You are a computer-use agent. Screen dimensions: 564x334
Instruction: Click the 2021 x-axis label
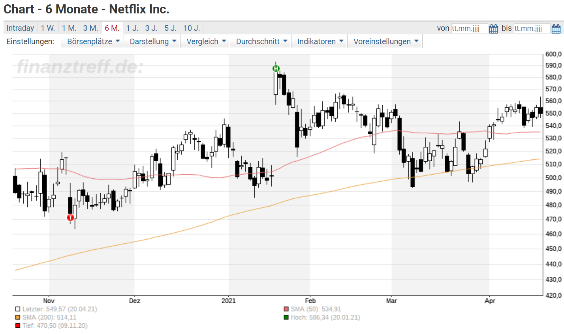[229, 300]
